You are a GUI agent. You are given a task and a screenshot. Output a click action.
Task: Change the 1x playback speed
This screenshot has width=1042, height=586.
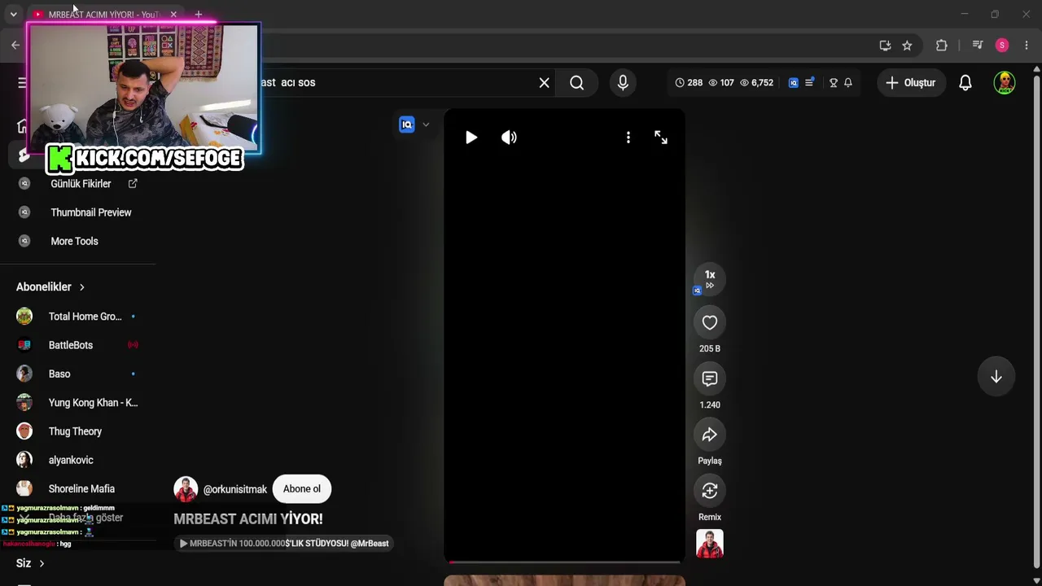pyautogui.click(x=710, y=278)
